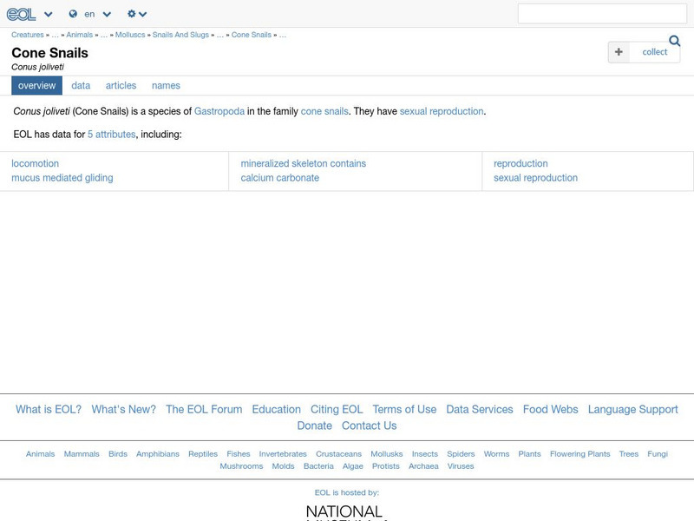
Task: Open Terms of Use link
Action: point(404,409)
